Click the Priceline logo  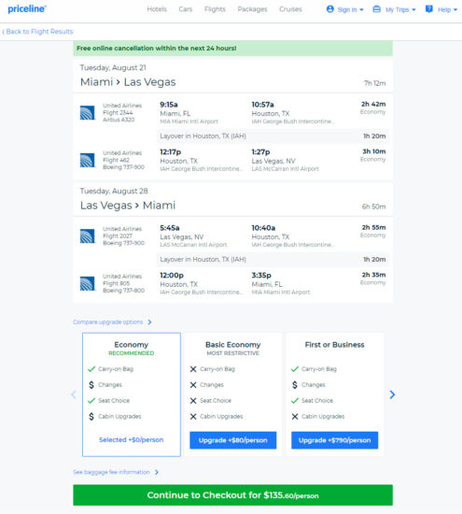27,8
